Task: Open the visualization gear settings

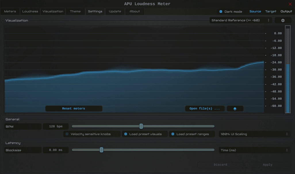Action: (x=283, y=20)
